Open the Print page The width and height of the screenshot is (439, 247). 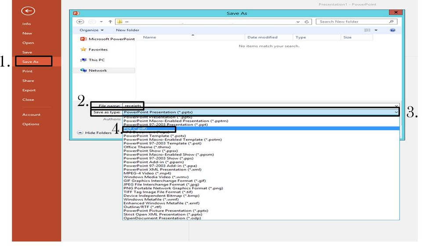(27, 71)
